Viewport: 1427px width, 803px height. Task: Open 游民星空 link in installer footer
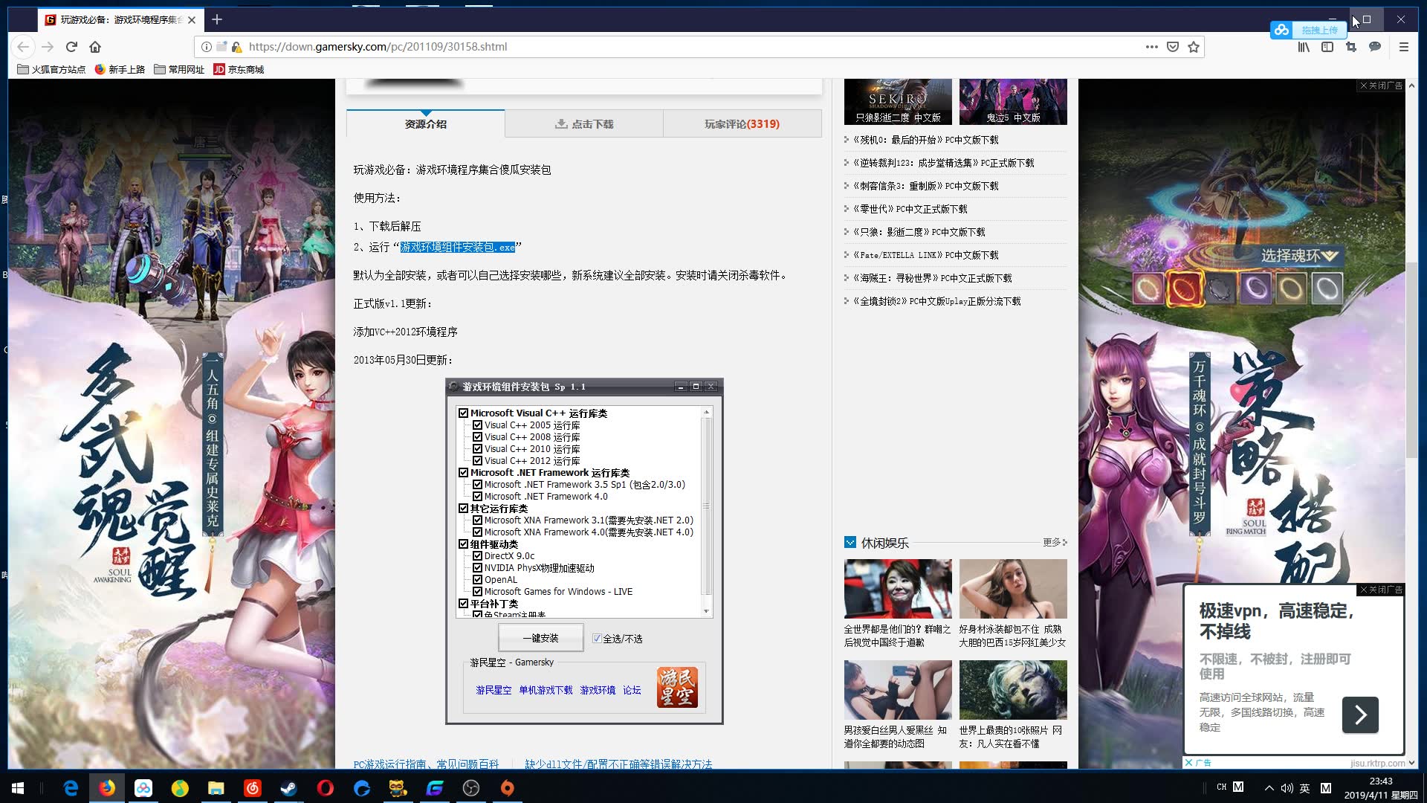494,690
